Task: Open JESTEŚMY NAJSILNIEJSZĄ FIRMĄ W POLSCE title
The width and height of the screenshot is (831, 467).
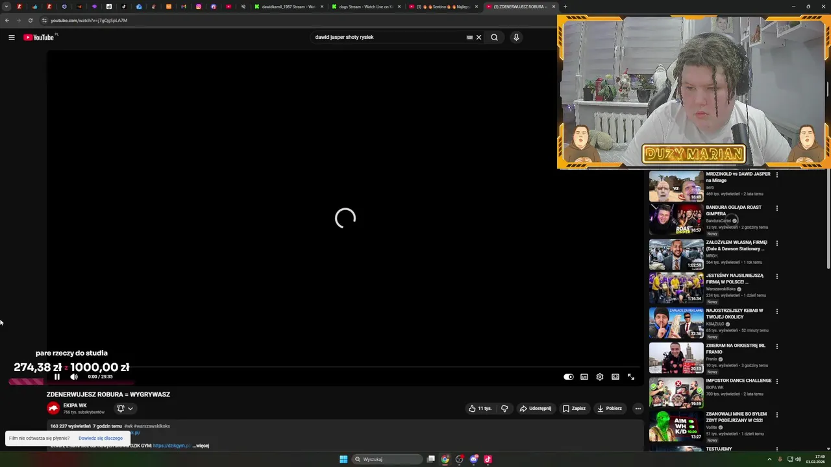Action: pos(735,279)
